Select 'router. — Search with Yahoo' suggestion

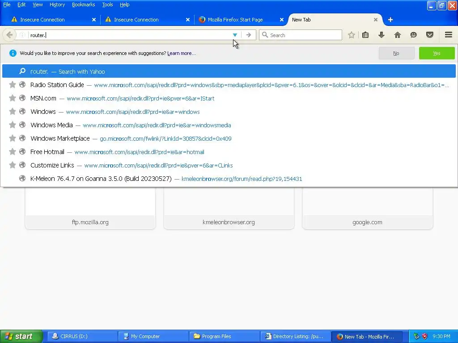point(229,71)
